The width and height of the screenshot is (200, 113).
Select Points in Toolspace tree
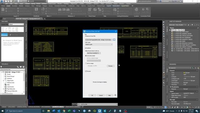point(9,74)
